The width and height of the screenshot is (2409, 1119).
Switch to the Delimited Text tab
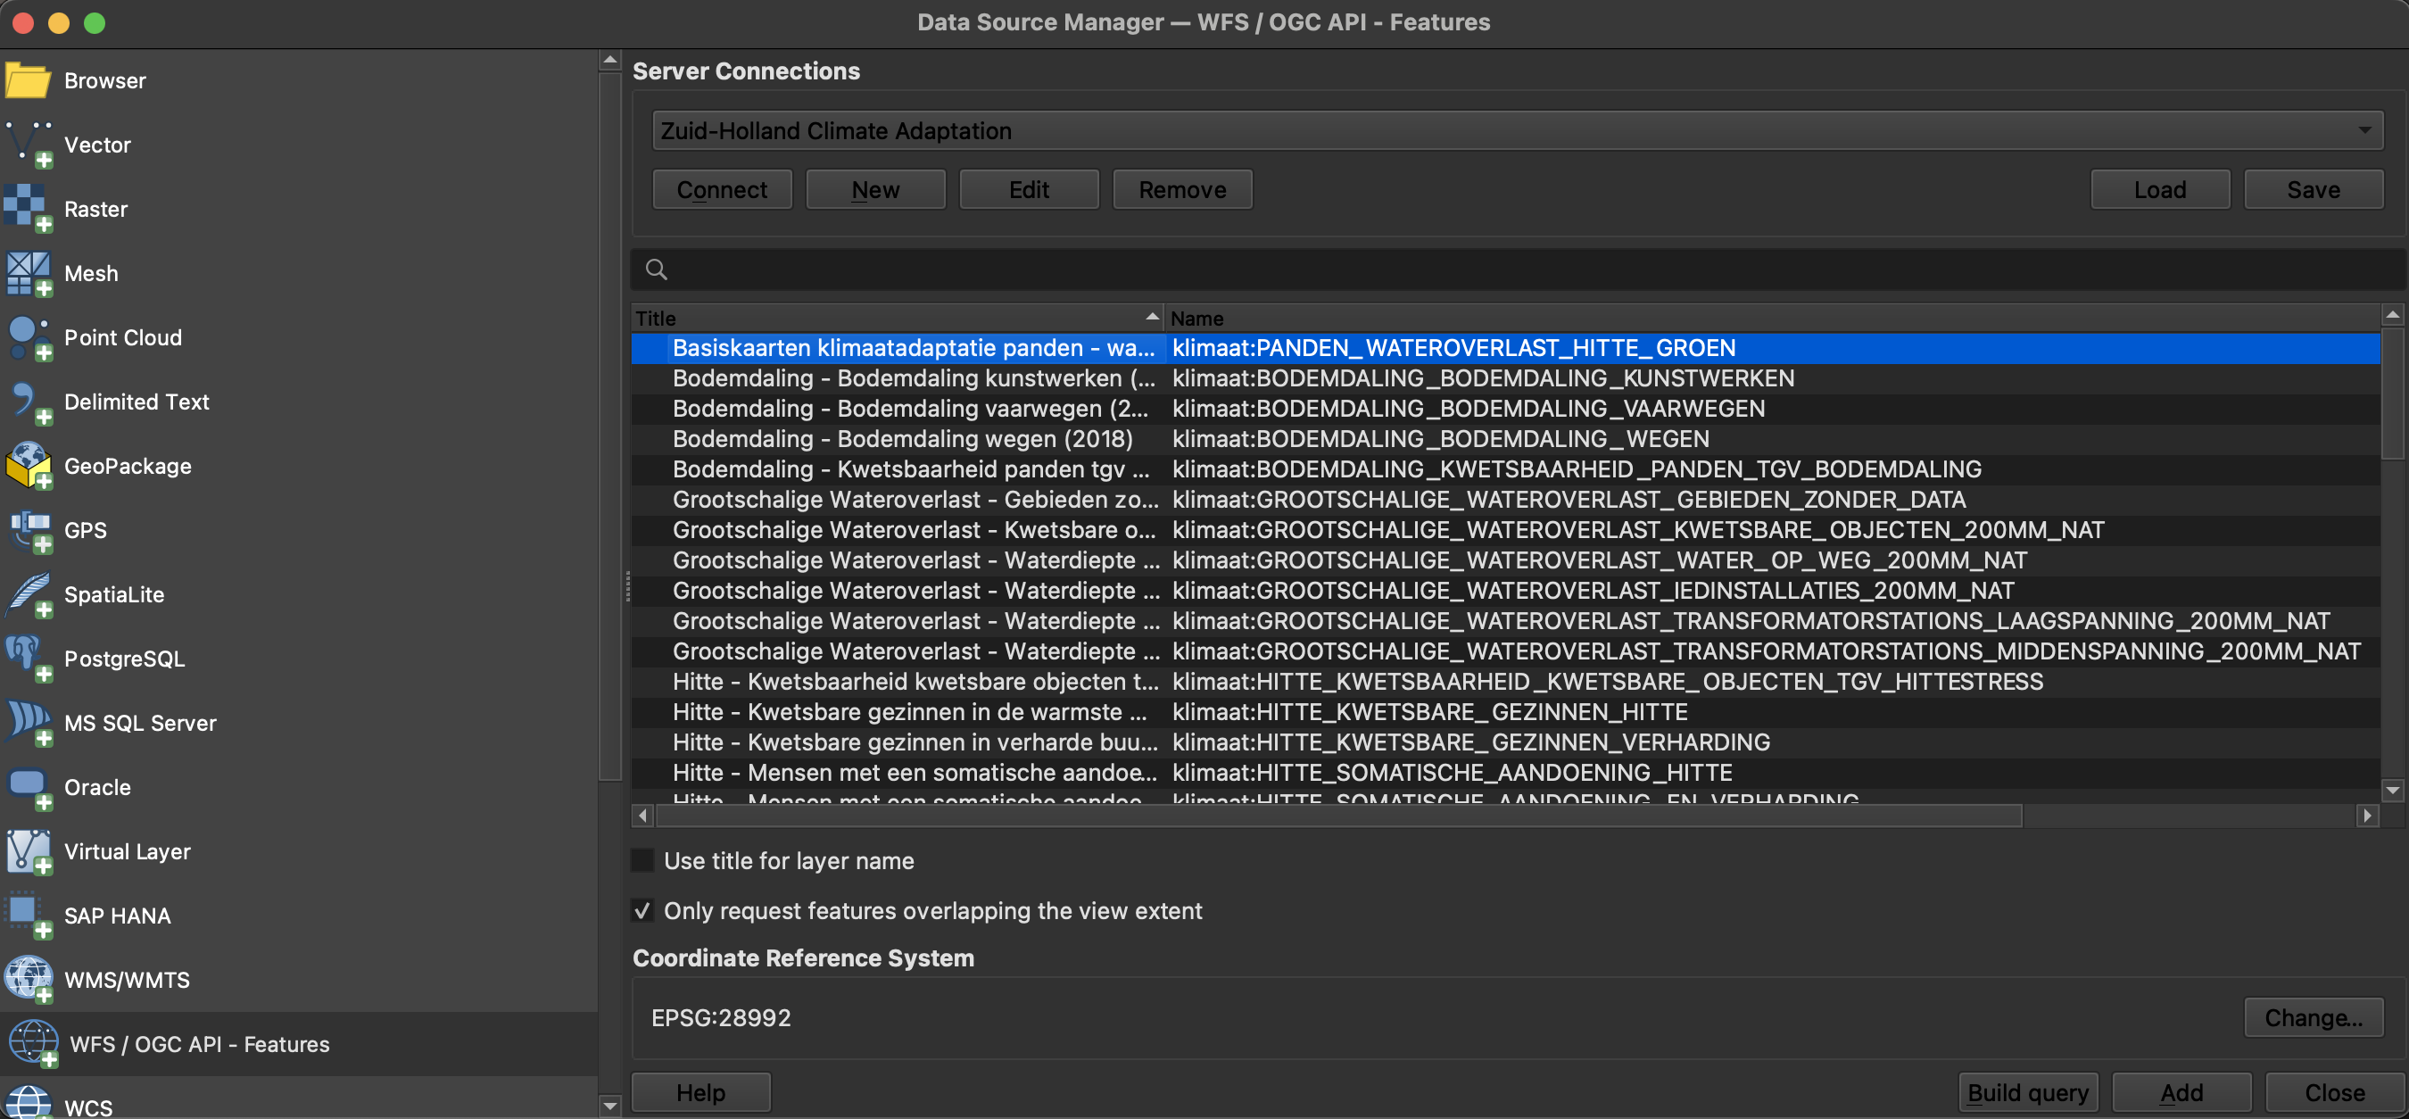137,402
